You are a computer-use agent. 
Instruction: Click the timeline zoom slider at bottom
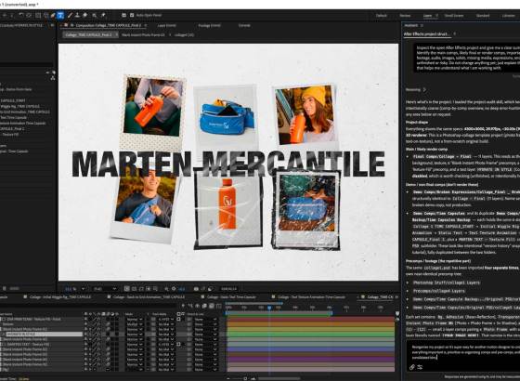tap(245, 379)
